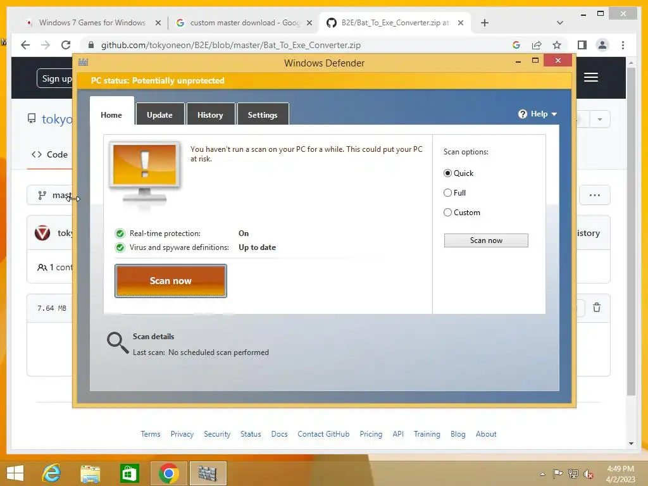Click the Scan details magnifying glass icon
Viewport: 648px width, 486px height.
click(118, 343)
